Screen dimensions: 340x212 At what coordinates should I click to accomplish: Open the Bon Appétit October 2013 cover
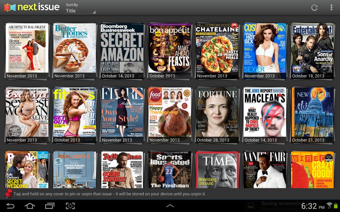pyautogui.click(x=170, y=51)
